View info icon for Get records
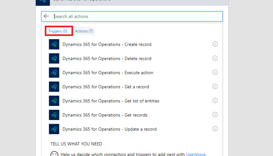This screenshot has height=156, width=273. point(215,115)
